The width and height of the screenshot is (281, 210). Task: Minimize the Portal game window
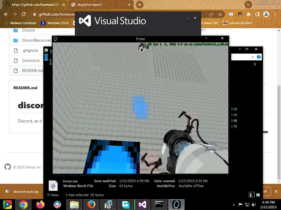click(206, 38)
